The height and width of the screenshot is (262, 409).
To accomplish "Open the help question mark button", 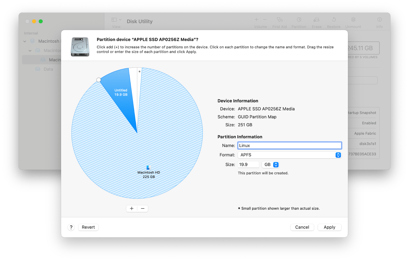I will click(71, 227).
